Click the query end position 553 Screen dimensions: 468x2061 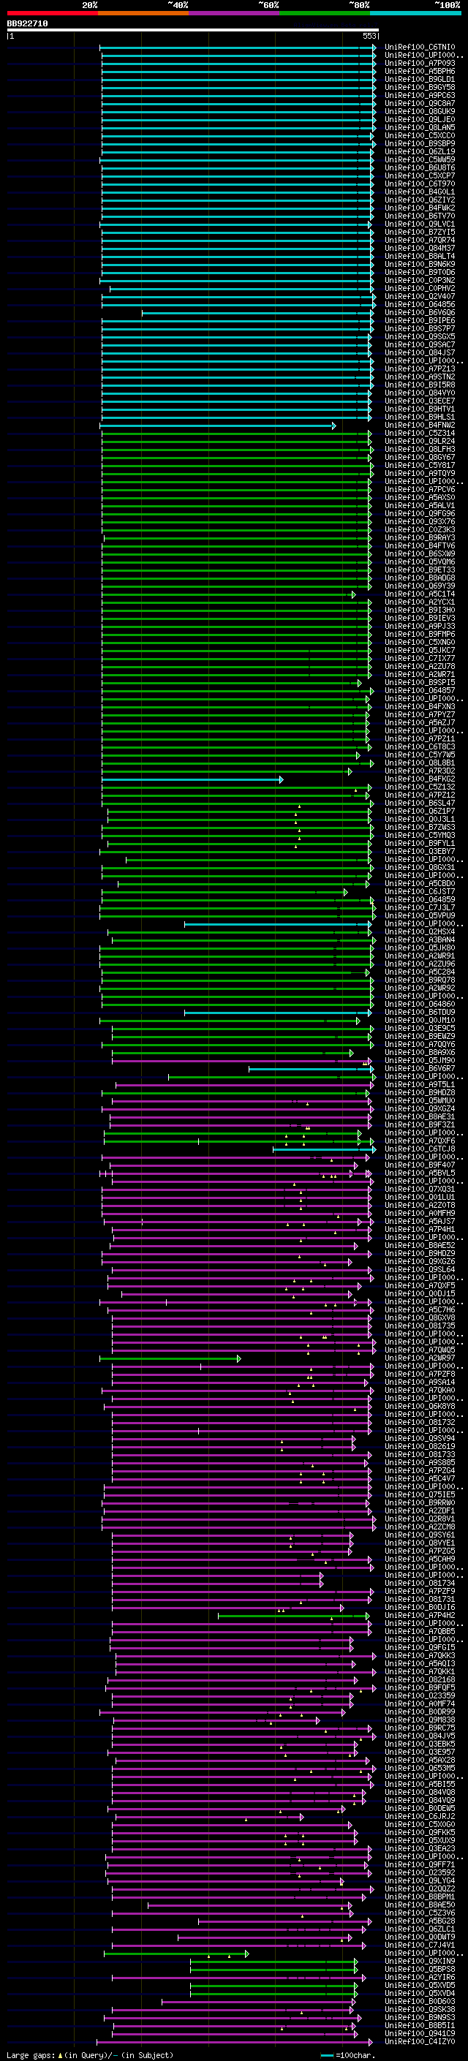[x=369, y=37]
